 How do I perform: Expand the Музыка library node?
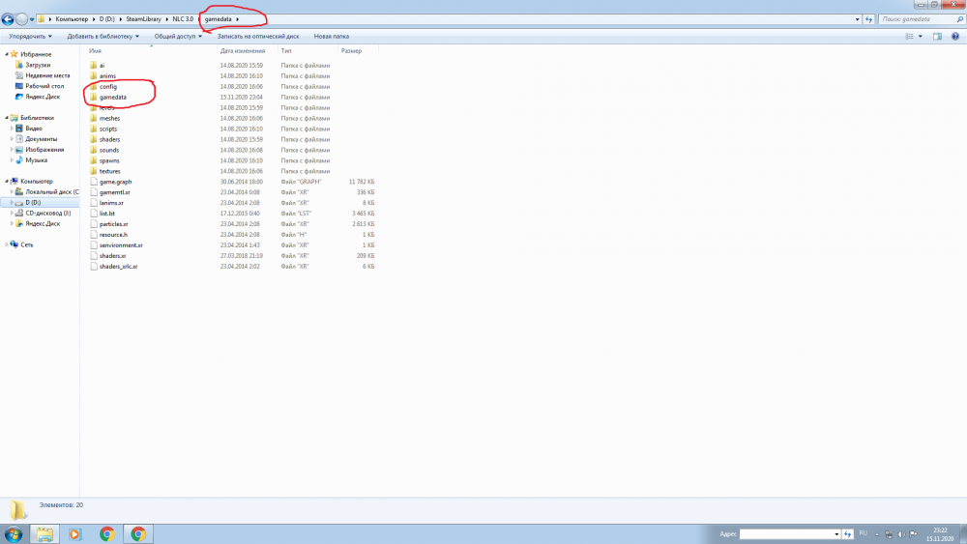pyautogui.click(x=11, y=160)
